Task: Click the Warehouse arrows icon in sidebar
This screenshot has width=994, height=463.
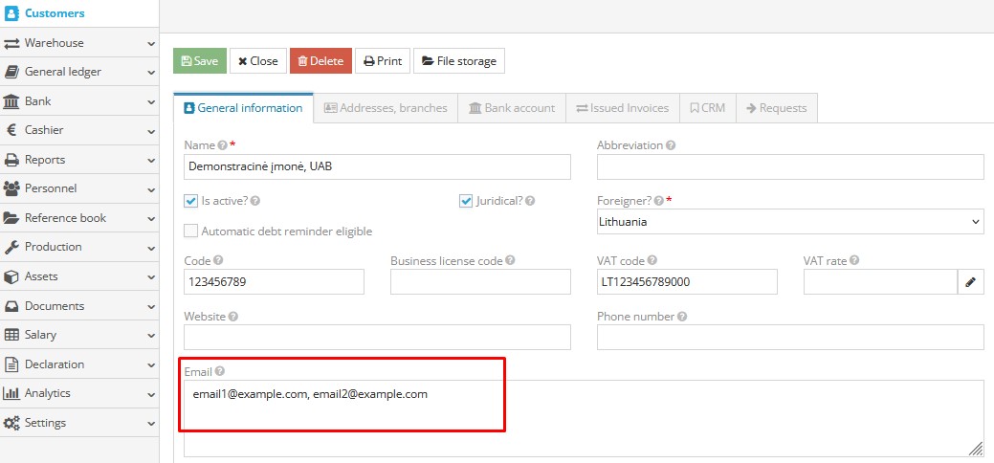Action: click(x=11, y=43)
